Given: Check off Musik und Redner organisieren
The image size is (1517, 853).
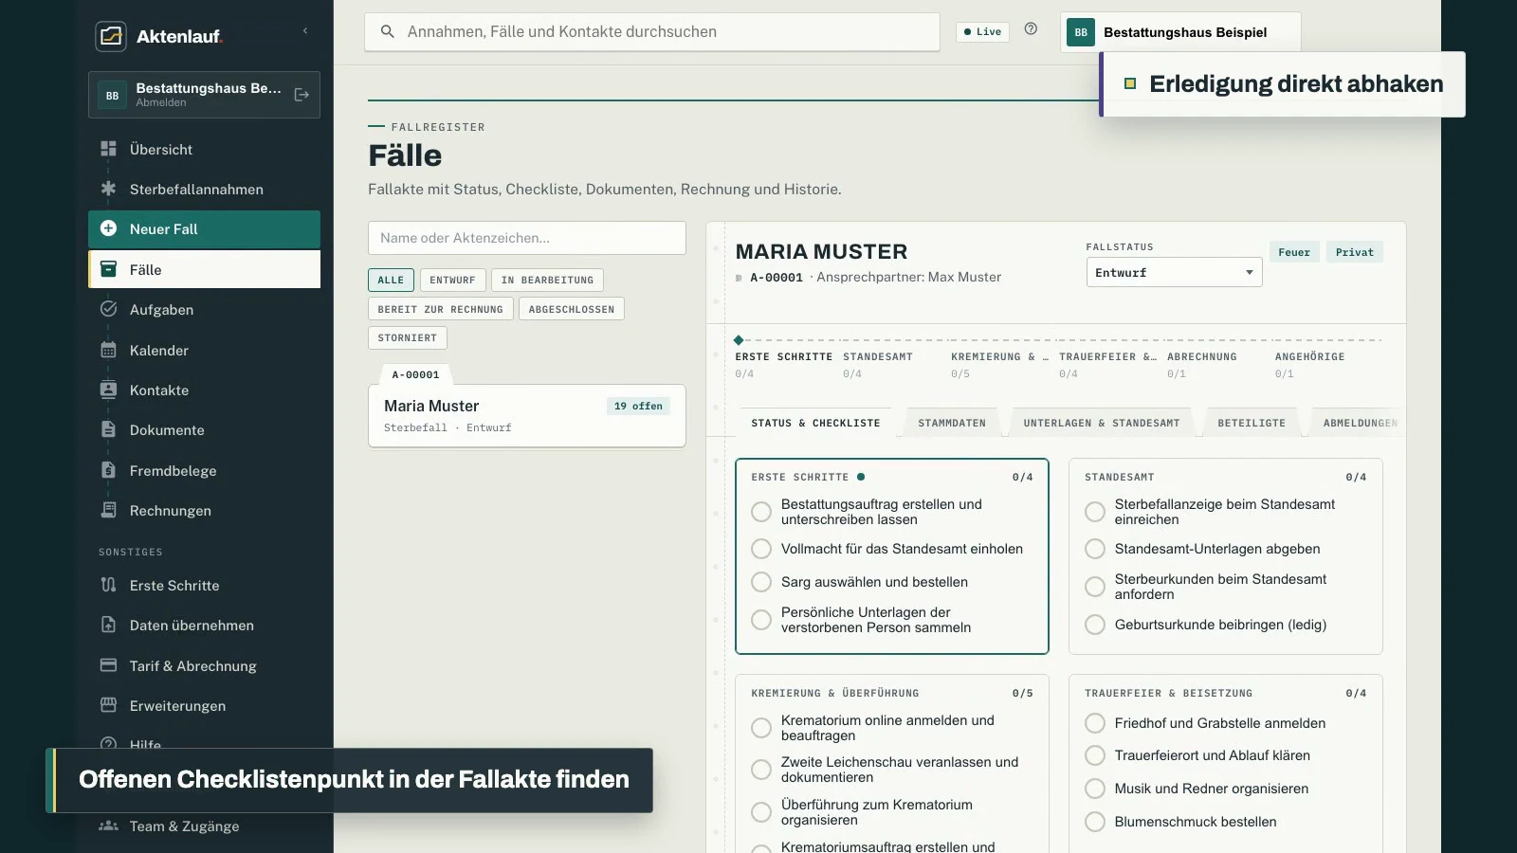Looking at the screenshot, I should pyautogui.click(x=1095, y=789).
